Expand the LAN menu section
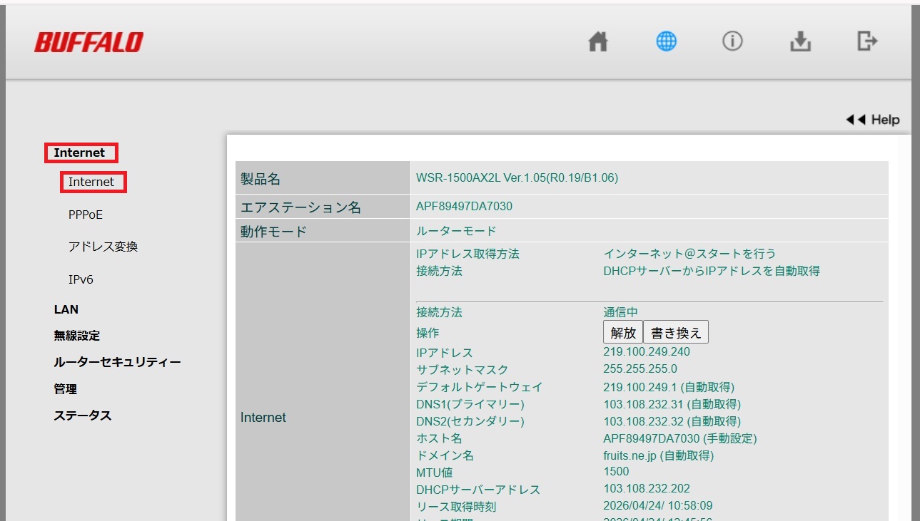This screenshot has height=521, width=920. pos(66,309)
